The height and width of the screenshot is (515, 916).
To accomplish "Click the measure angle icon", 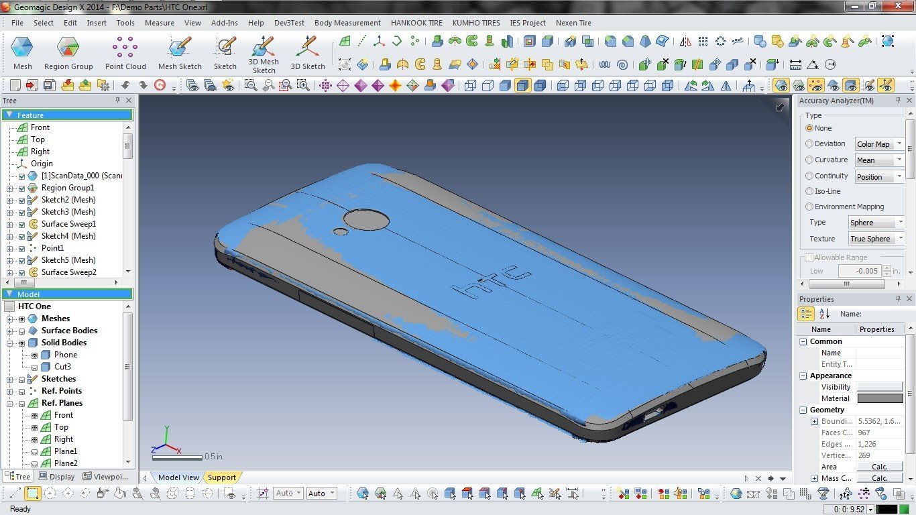I will pos(813,64).
